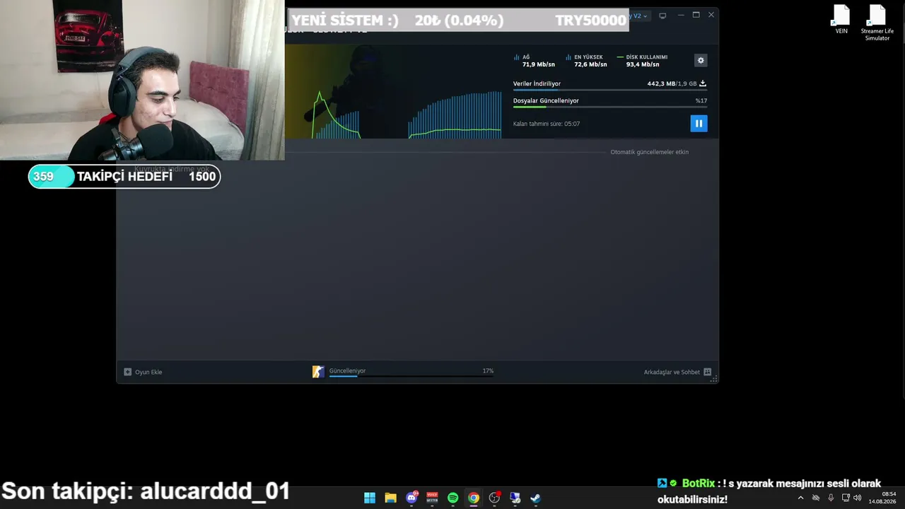Viewport: 905px width, 509px height.
Task: Click the Otomatik güncellemeler etkin text
Action: click(x=649, y=152)
